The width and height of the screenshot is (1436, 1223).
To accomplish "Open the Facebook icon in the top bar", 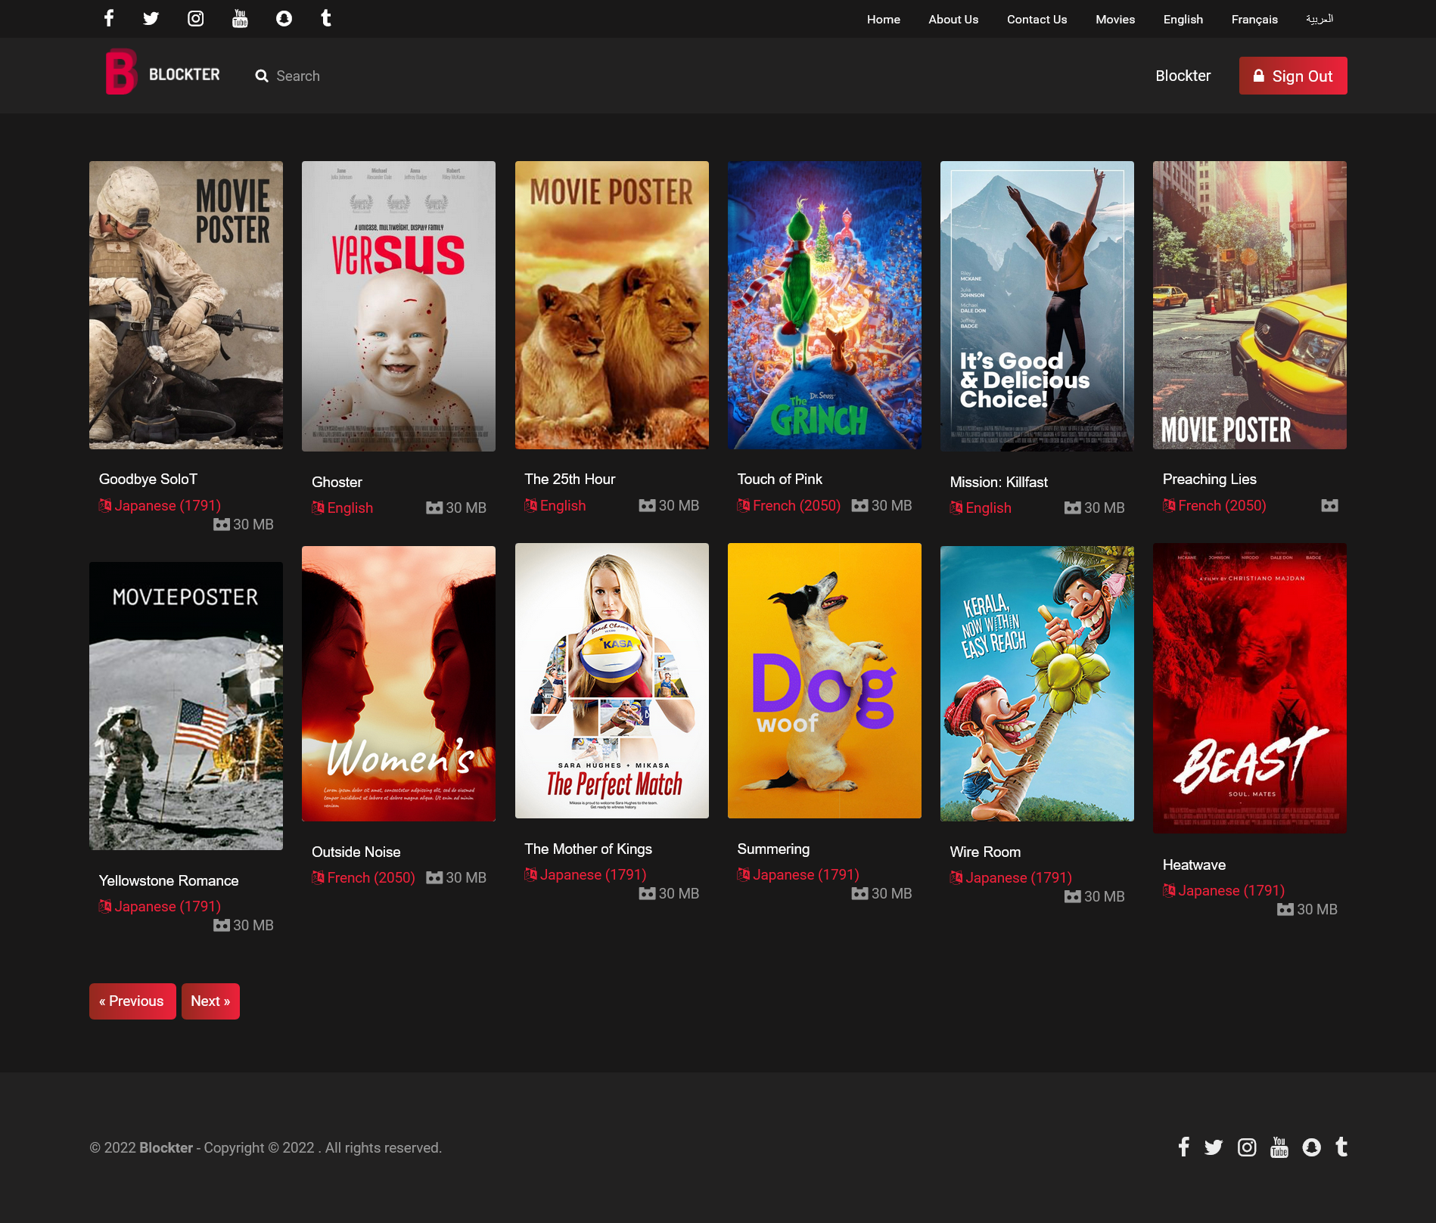I will 109,18.
